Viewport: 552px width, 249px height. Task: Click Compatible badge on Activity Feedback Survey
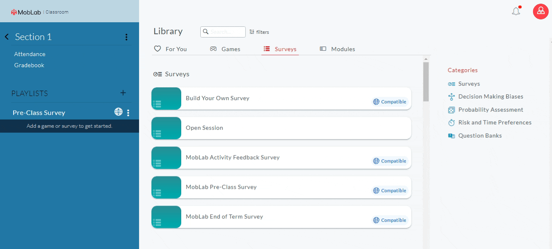(x=390, y=161)
